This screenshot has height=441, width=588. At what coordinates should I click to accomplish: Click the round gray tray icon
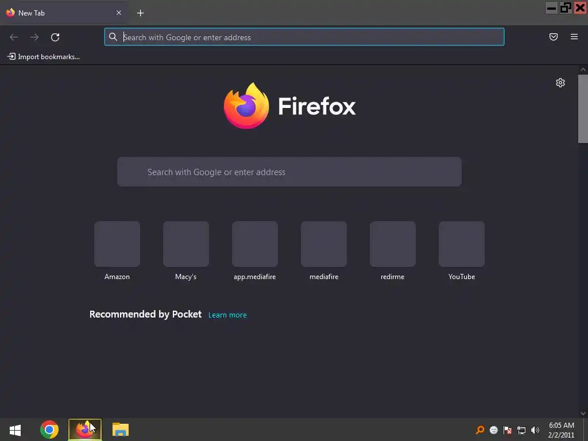coord(494,430)
